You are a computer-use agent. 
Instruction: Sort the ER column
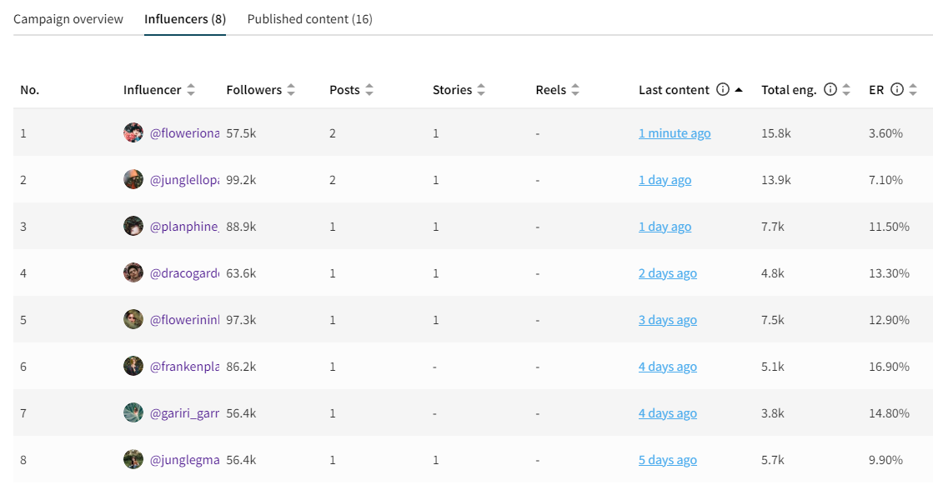[x=913, y=89]
